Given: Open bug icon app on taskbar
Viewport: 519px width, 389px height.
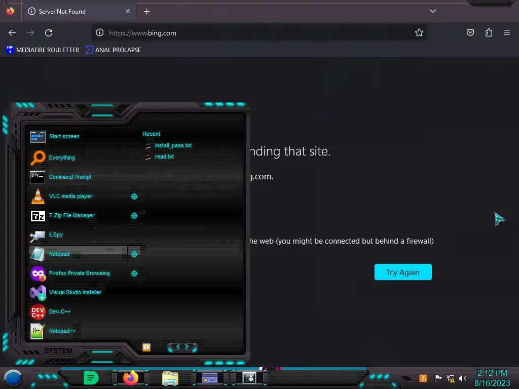Looking at the screenshot, I should pyautogui.click(x=249, y=378).
